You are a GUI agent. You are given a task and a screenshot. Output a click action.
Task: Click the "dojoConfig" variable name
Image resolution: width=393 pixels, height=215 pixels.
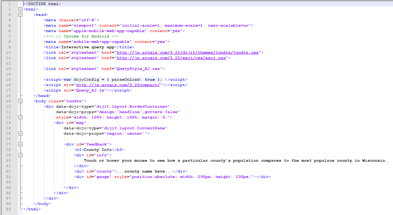(x=86, y=80)
